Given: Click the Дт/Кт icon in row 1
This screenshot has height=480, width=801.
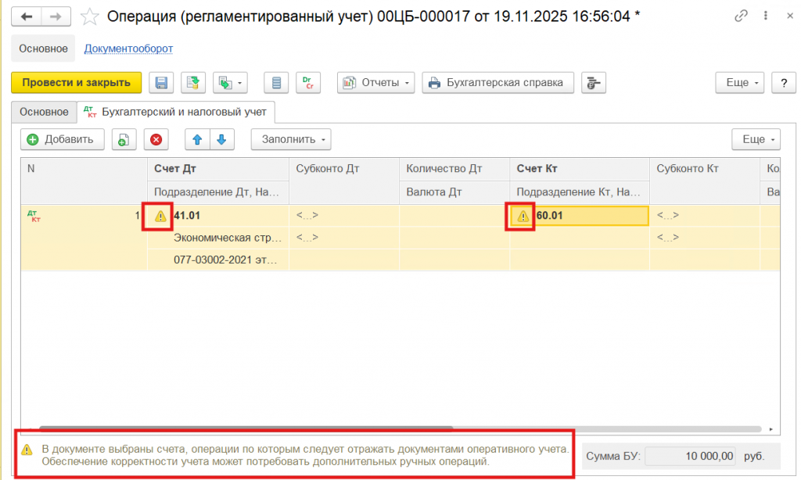Looking at the screenshot, I should coord(34,216).
